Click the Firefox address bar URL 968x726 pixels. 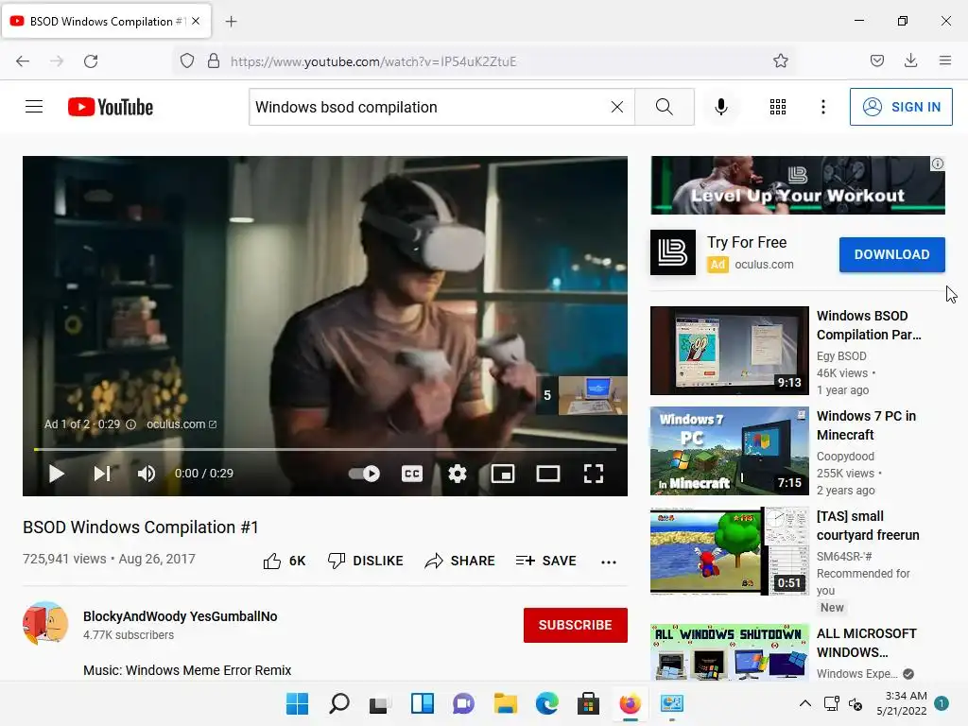(372, 61)
